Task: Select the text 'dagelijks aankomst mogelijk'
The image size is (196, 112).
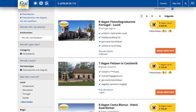Action: pos(114,84)
